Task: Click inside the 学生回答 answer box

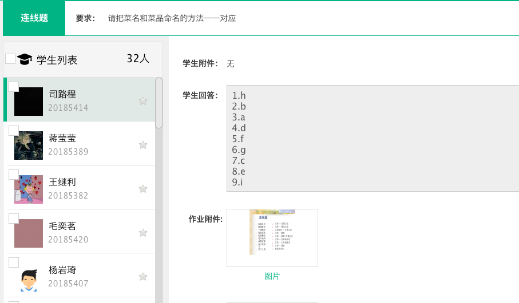Action: pyautogui.click(x=372, y=138)
